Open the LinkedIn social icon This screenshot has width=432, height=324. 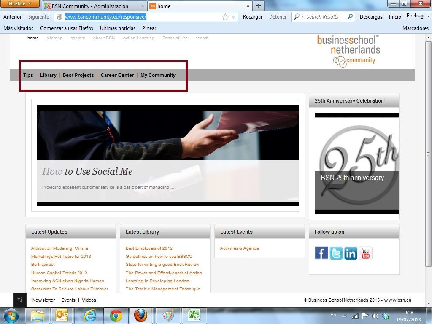pyautogui.click(x=351, y=253)
